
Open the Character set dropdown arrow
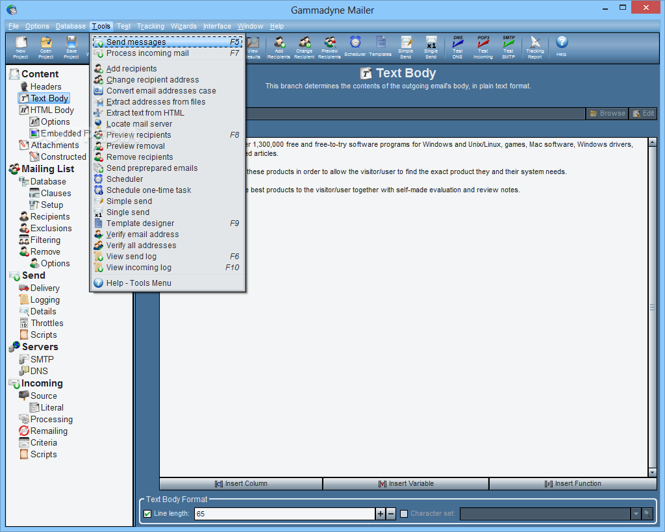[x=636, y=514]
